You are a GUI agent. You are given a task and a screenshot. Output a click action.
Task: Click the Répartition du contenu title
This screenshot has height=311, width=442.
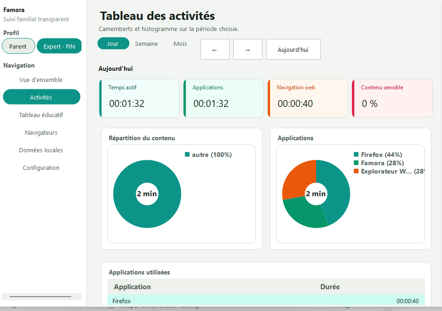(142, 138)
